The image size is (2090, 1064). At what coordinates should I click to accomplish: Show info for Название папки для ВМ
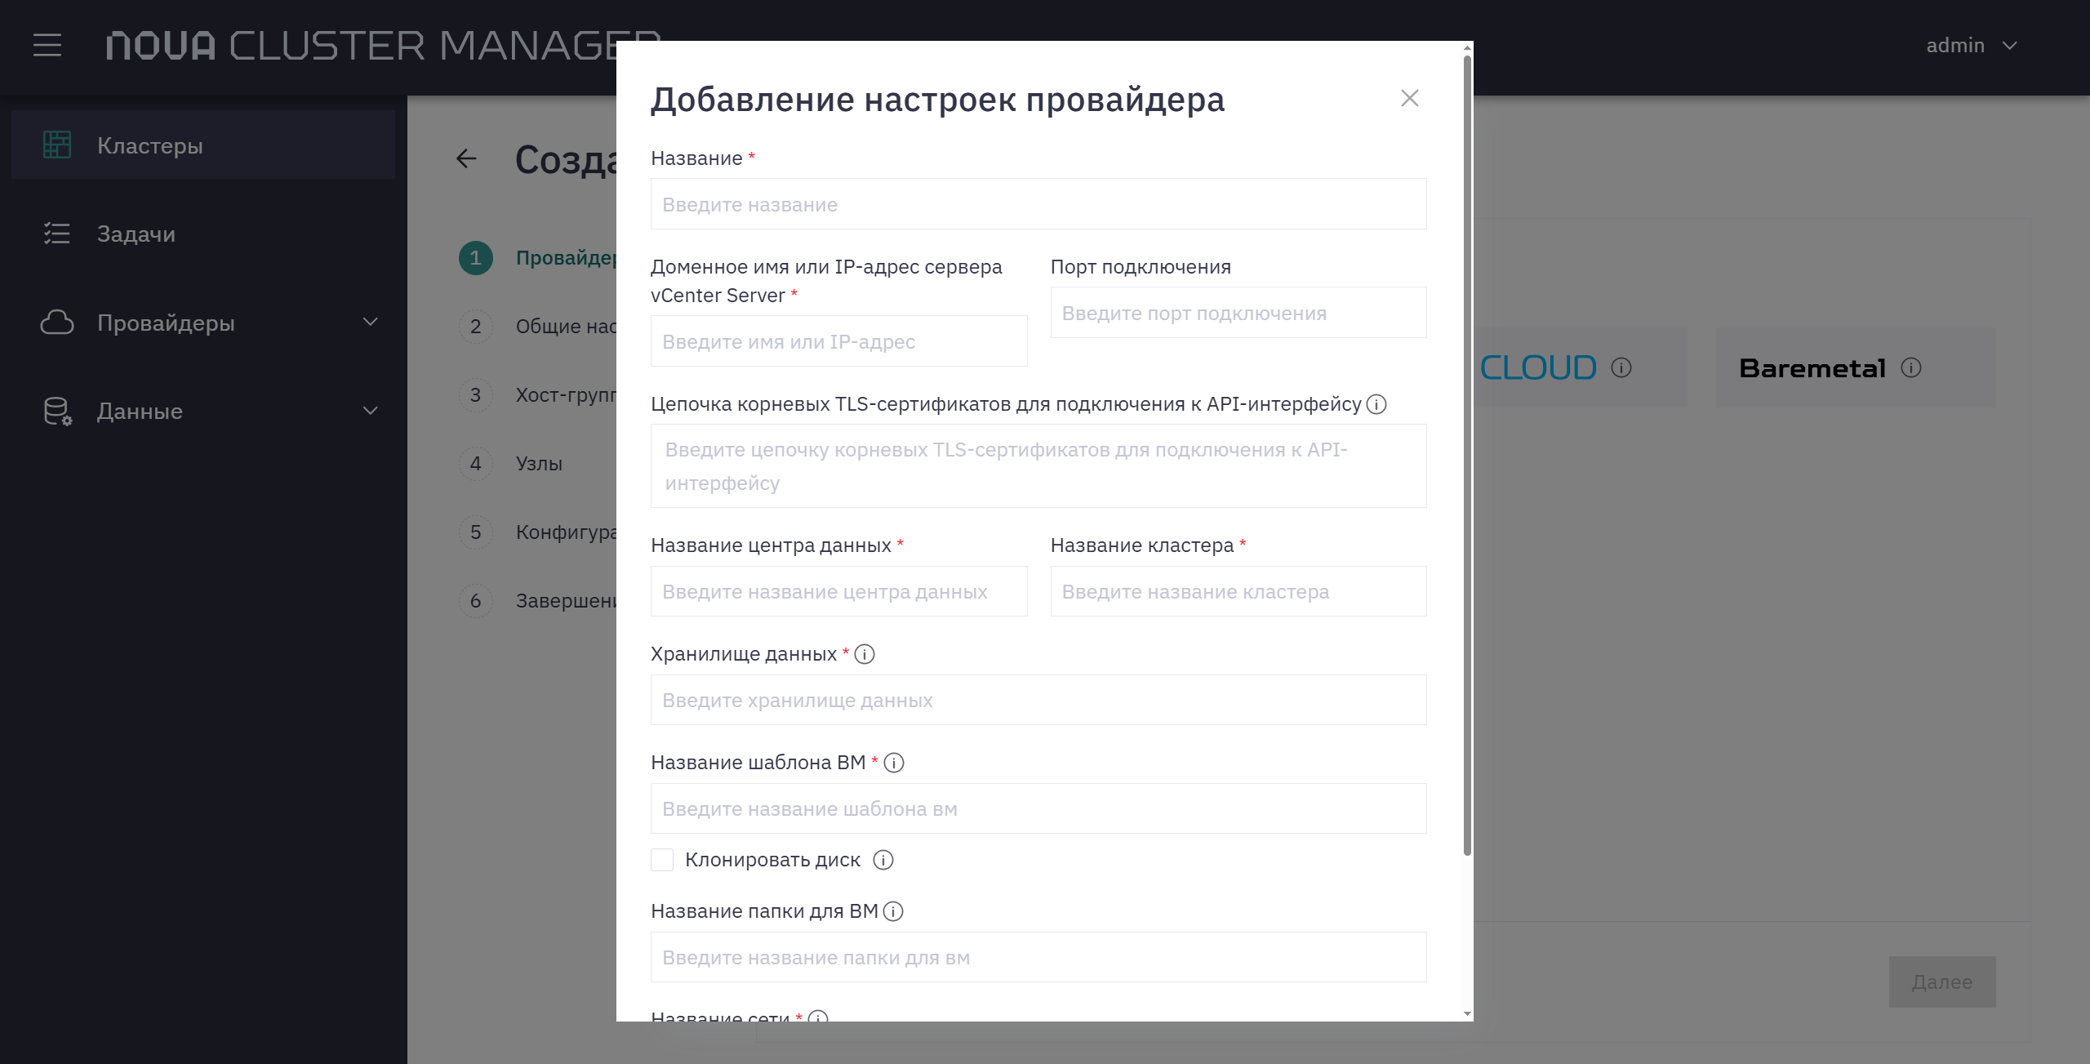893,911
